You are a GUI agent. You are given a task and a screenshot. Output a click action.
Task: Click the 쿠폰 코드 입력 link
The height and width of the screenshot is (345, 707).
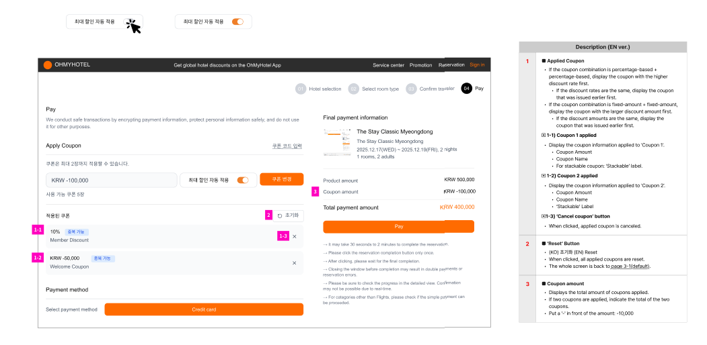pos(287,146)
